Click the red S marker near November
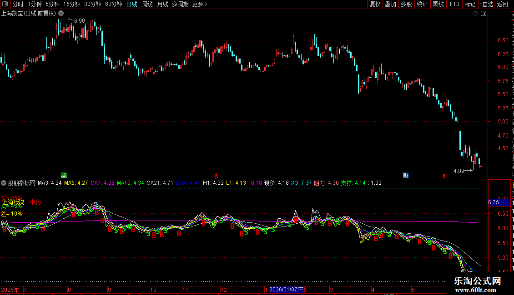 [x=217, y=176]
